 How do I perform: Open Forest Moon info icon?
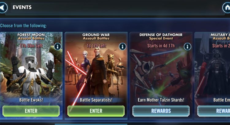(58, 47)
